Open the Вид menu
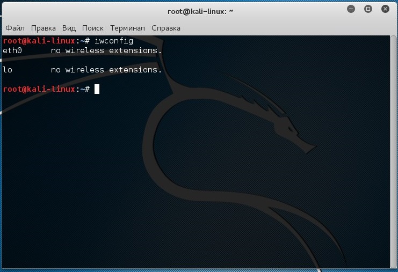 coord(69,28)
